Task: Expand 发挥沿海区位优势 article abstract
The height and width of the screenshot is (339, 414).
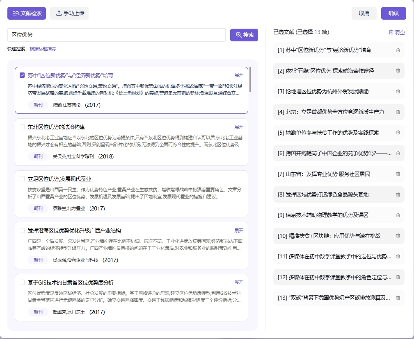Action: [x=239, y=231]
